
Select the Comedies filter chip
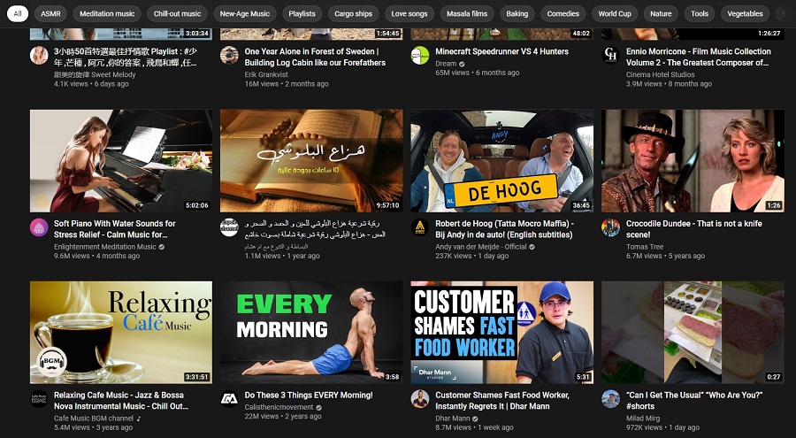563,14
